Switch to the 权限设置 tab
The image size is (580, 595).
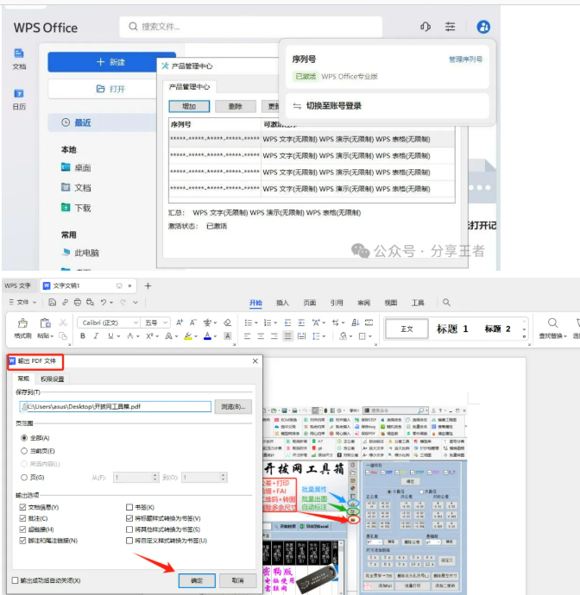pos(52,379)
